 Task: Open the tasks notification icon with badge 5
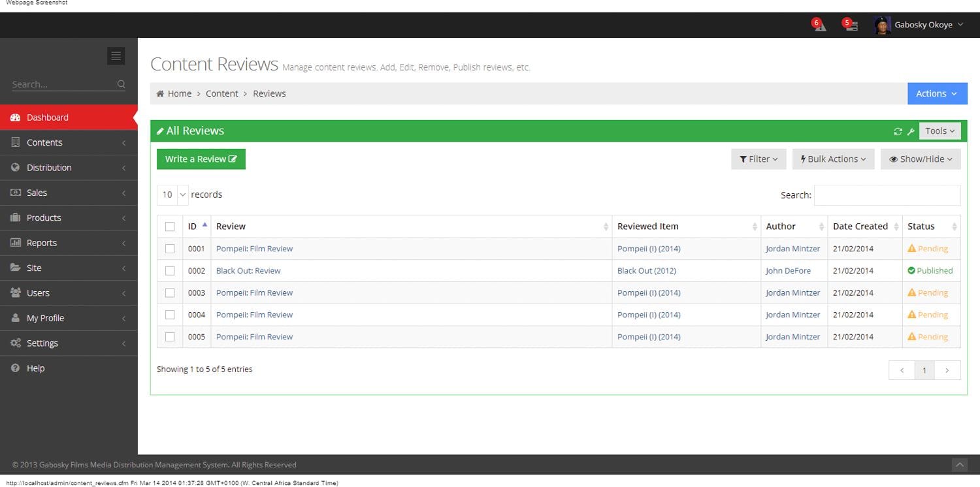click(849, 25)
